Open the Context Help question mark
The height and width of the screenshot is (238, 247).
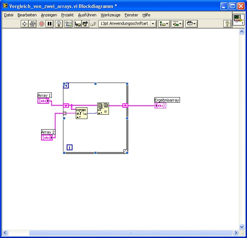227,24
